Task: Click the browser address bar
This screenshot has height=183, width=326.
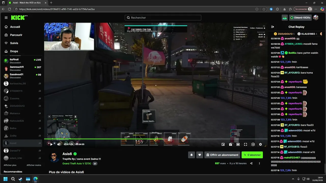Action: tap(135, 9)
